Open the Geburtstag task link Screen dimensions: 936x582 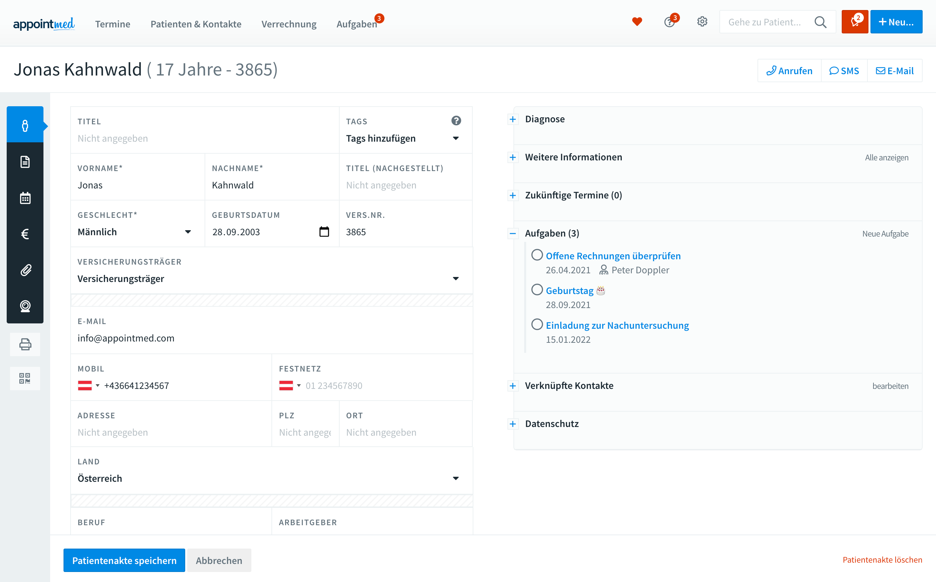(x=569, y=291)
